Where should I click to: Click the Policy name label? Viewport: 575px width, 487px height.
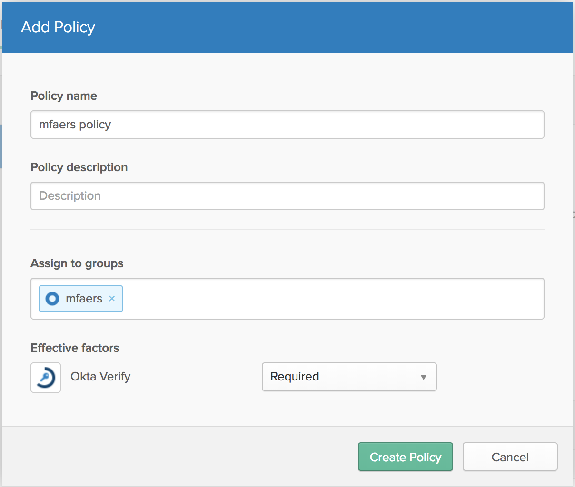64,96
